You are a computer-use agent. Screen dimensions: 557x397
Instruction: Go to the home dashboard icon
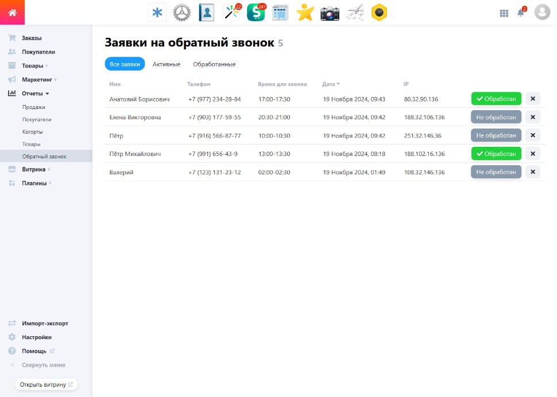click(13, 13)
